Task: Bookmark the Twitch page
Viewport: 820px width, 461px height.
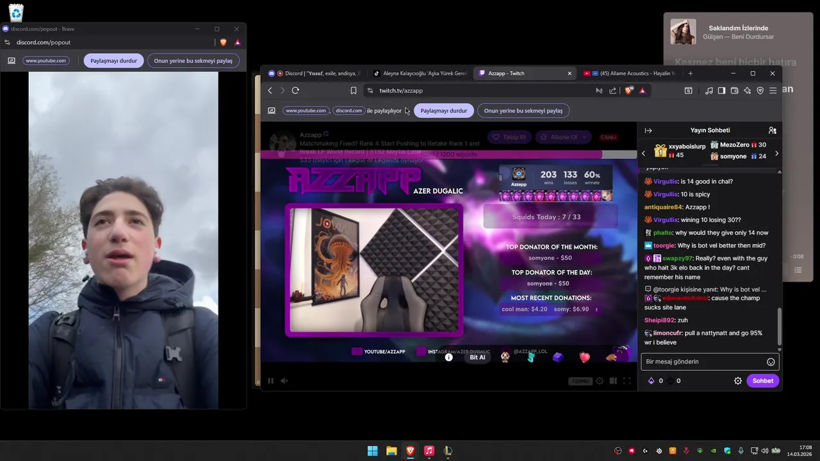Action: pyautogui.click(x=353, y=91)
